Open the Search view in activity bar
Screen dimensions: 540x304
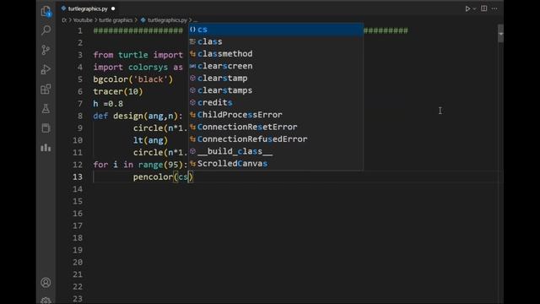(x=46, y=30)
